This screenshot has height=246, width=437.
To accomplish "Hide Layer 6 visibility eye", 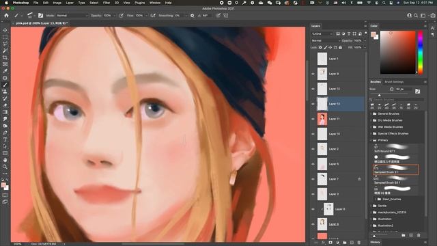I will [313, 164].
